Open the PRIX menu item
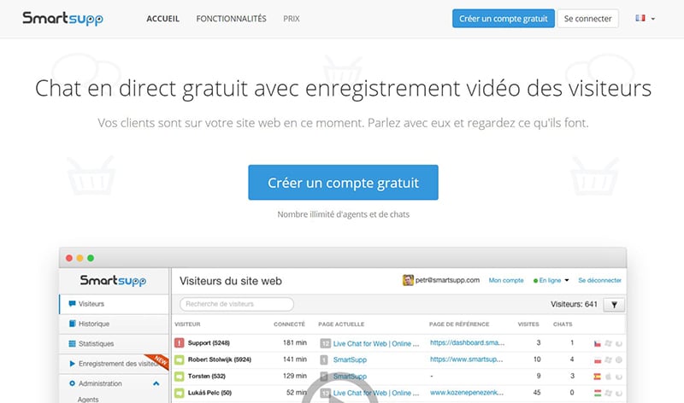 tap(292, 19)
